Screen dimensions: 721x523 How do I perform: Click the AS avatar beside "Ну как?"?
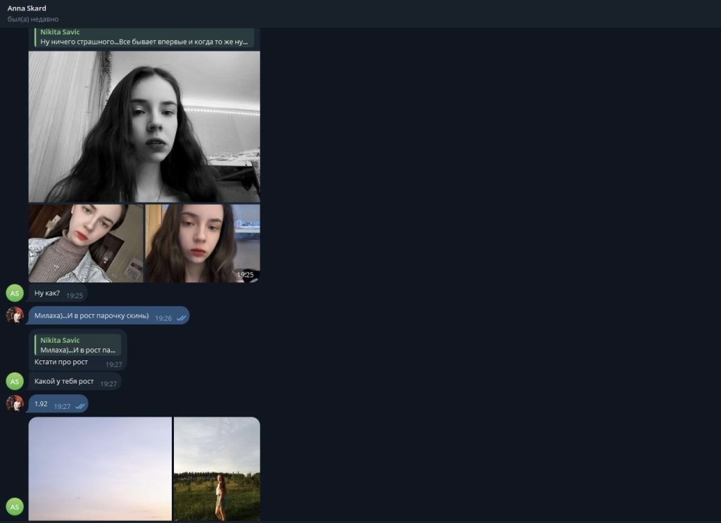15,294
